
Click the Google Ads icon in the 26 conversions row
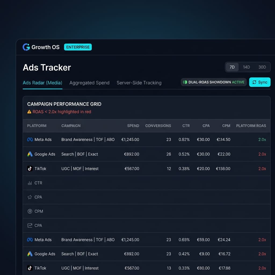tap(30, 154)
